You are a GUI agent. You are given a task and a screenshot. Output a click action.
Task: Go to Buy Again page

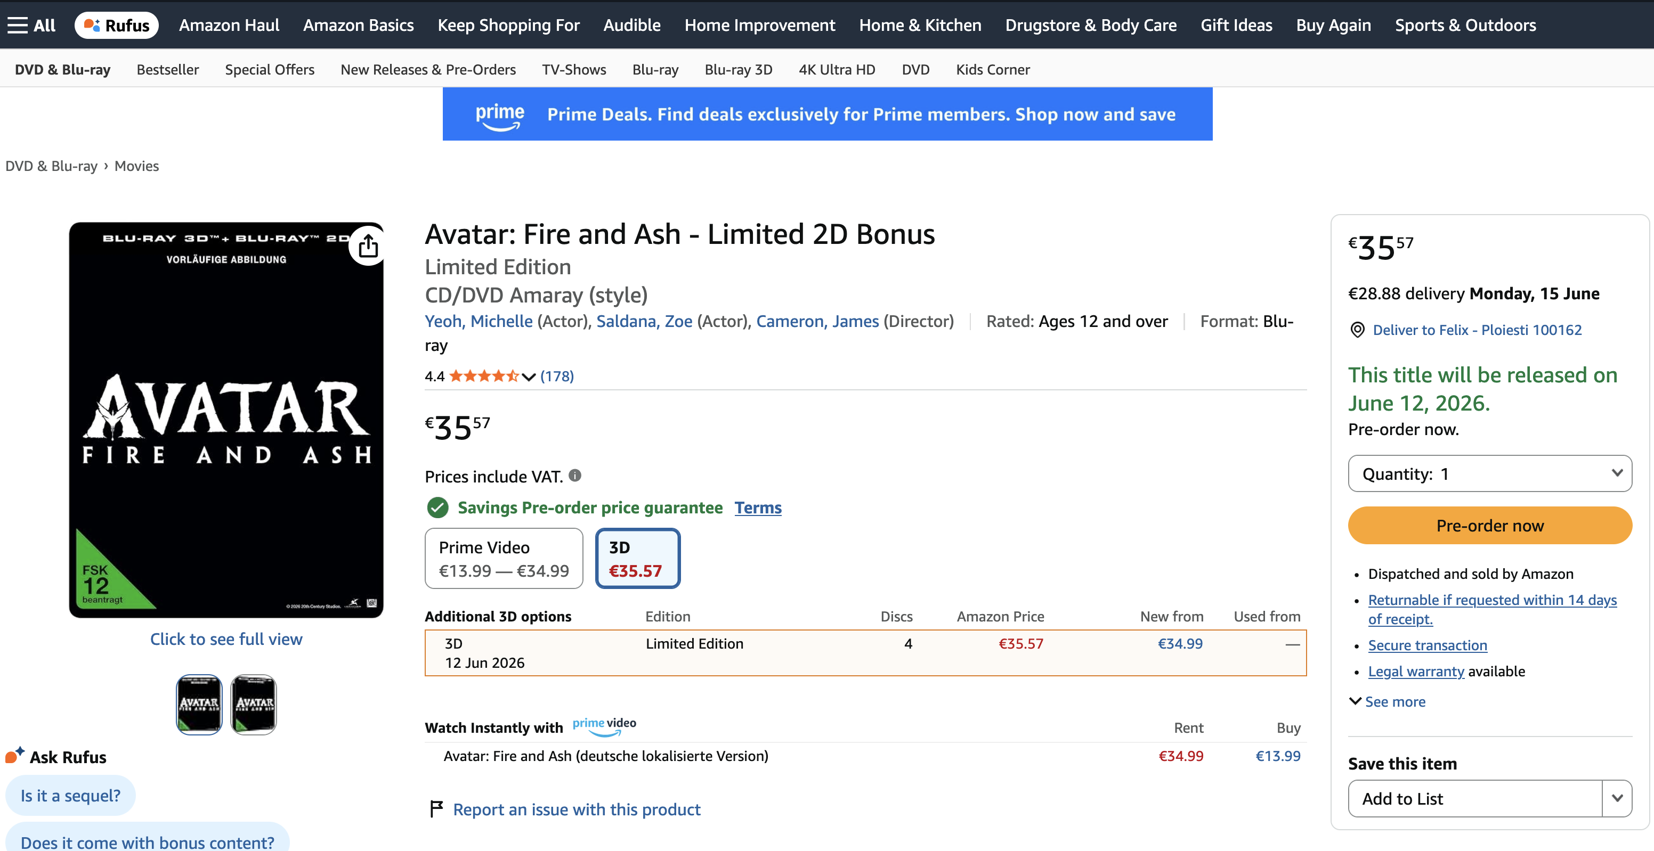pos(1333,25)
